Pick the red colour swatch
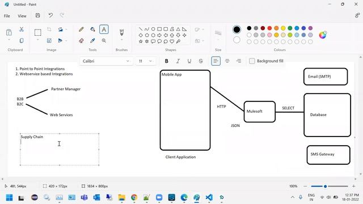The image size is (363, 204). coord(269,28)
